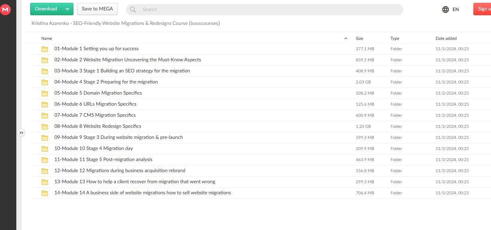Click the red Sign up button

tap(482, 9)
